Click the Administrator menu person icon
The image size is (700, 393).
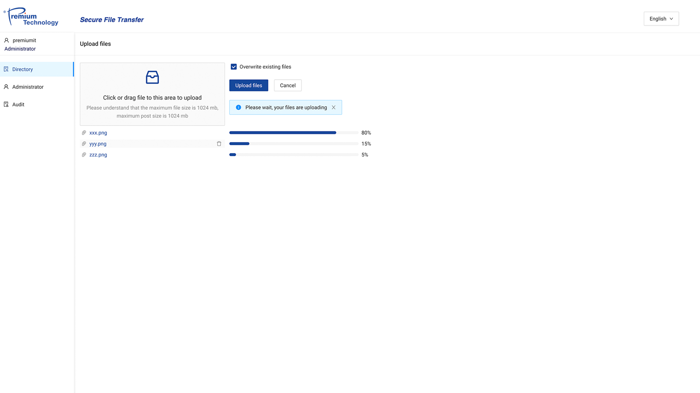tap(6, 87)
